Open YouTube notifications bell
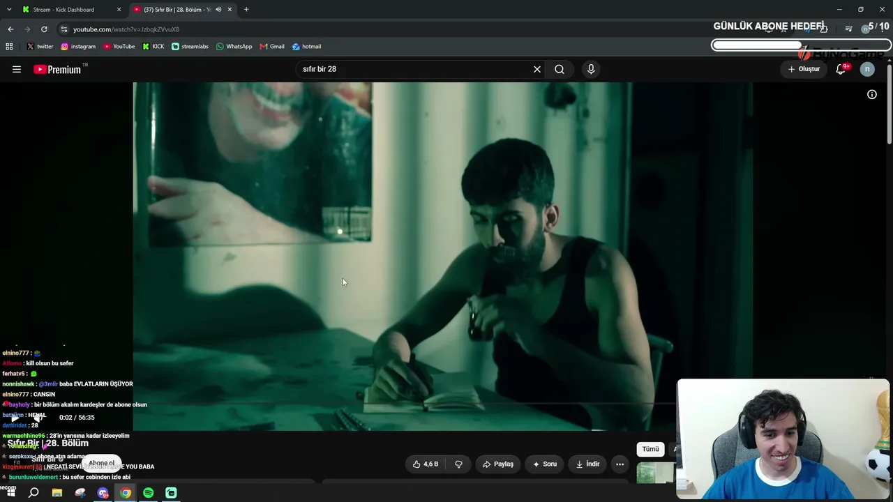 pyautogui.click(x=841, y=69)
